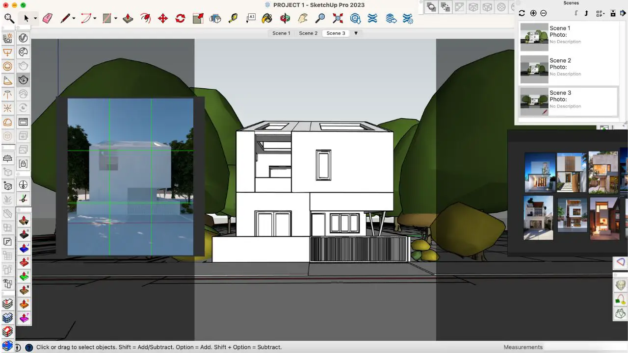Select the arrow Select tool

click(26, 19)
